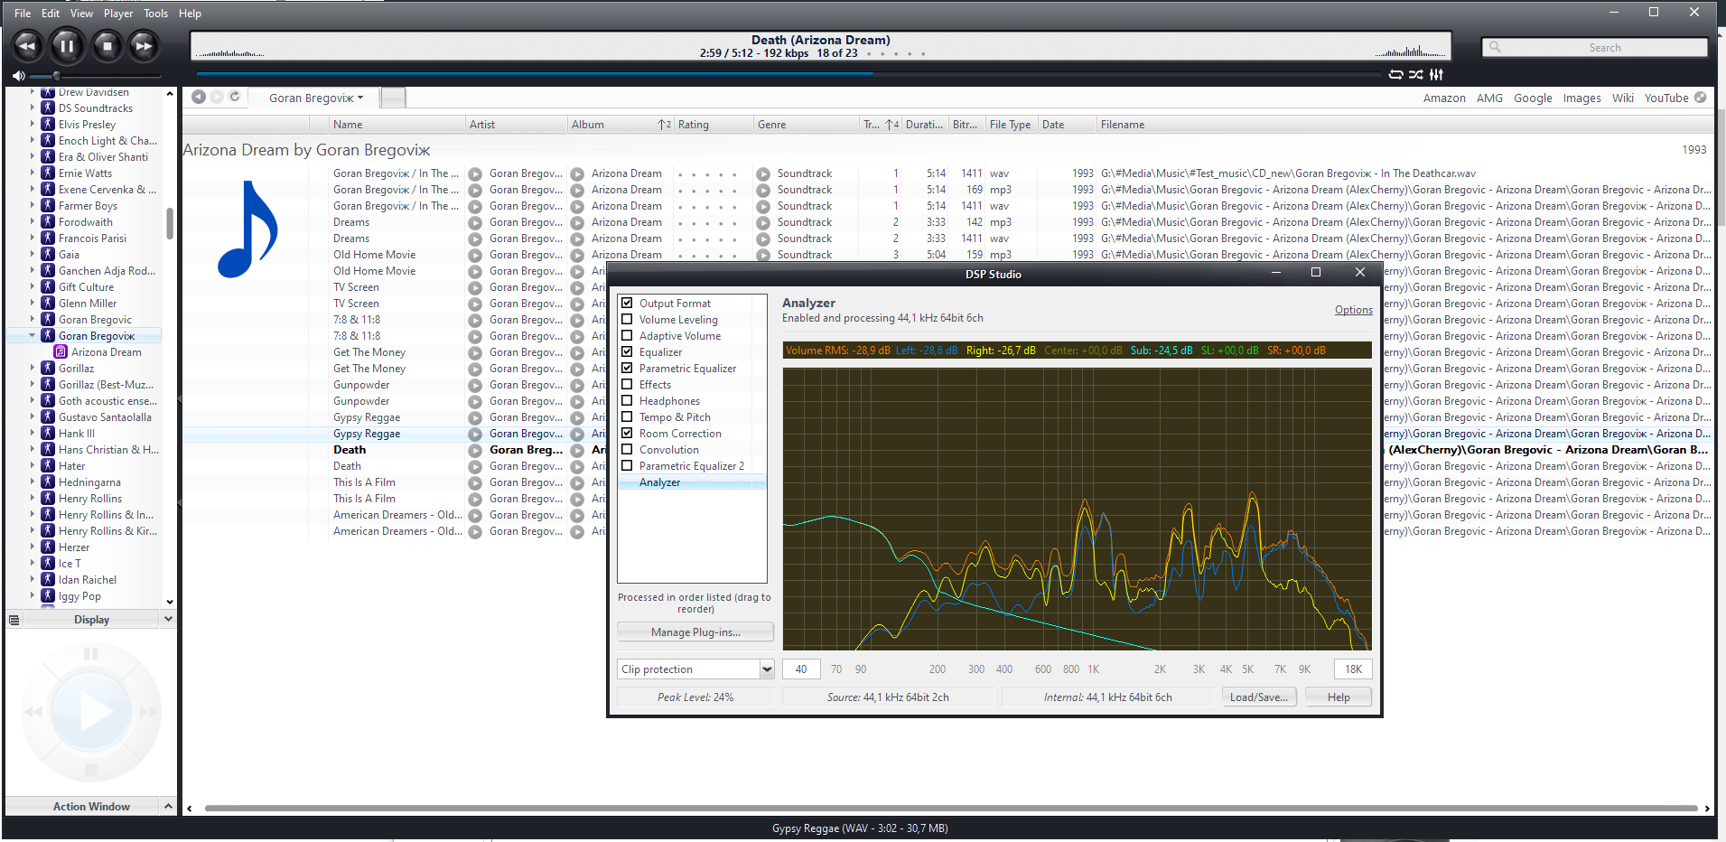
Task: Toggle Room Correction checkbox
Action: 627,433
